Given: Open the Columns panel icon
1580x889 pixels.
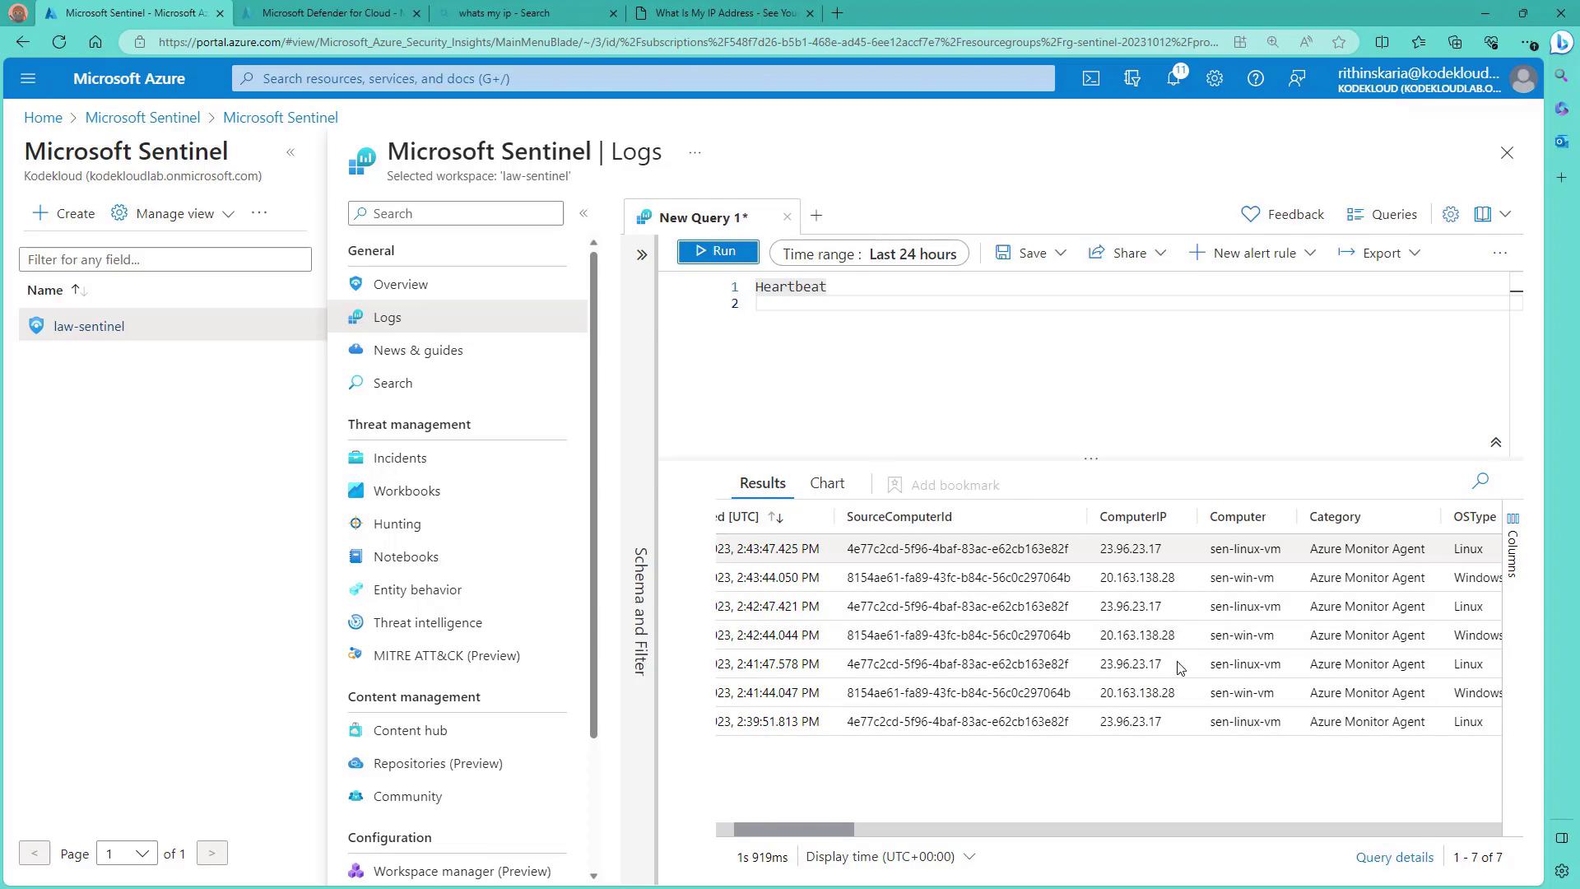Looking at the screenshot, I should (1513, 519).
